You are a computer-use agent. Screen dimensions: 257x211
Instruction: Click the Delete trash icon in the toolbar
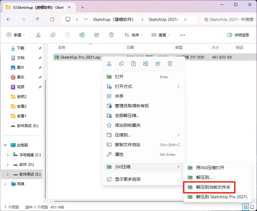pyautogui.click(x=111, y=35)
